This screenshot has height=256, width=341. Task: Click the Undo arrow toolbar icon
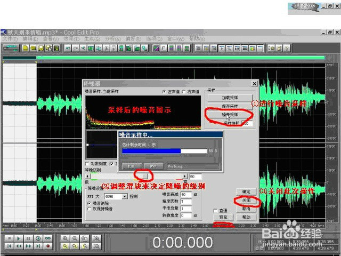[x=68, y=48]
